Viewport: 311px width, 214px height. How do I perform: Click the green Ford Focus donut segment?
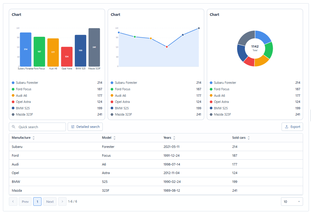coord(269,50)
